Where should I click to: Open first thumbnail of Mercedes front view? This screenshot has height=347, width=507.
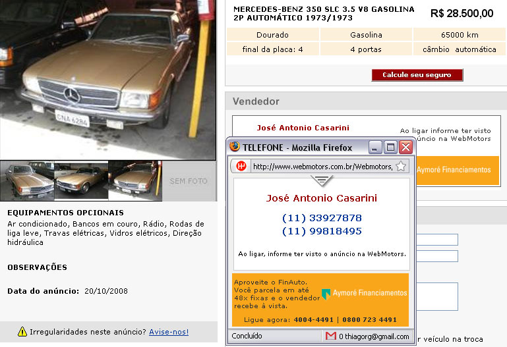[x=27, y=181]
